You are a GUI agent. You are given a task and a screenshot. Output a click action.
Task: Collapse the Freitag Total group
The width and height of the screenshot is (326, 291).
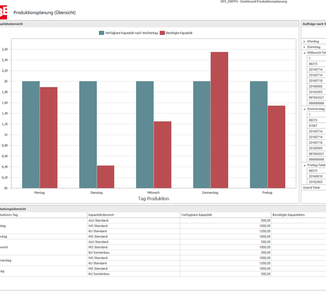pyautogui.click(x=304, y=165)
